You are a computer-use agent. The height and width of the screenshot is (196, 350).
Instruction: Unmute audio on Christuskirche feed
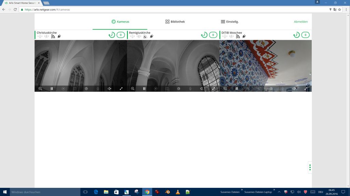point(109,88)
